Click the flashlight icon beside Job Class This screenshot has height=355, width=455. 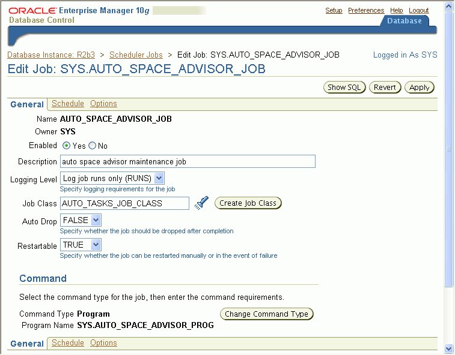point(202,203)
